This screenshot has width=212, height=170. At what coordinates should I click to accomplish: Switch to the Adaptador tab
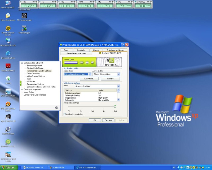81,50
